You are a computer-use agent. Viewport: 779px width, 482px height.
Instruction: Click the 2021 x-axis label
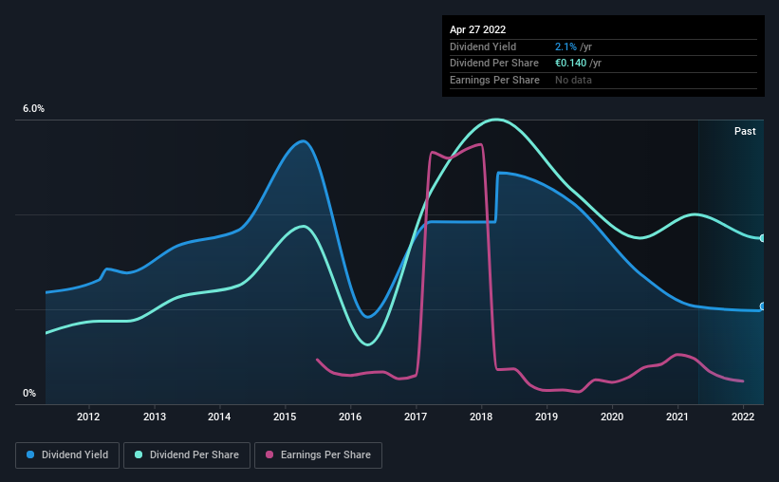coord(677,417)
